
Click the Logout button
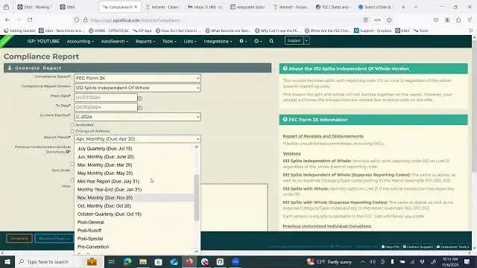tap(294, 40)
